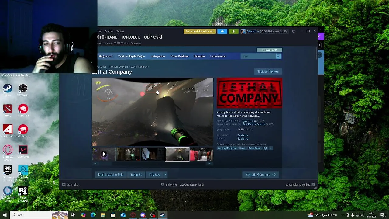Select the Birinci Şahıs tag
The height and width of the screenshot is (219, 389).
click(254, 148)
